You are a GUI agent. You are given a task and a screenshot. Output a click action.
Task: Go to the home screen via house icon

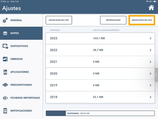coord(151,8)
